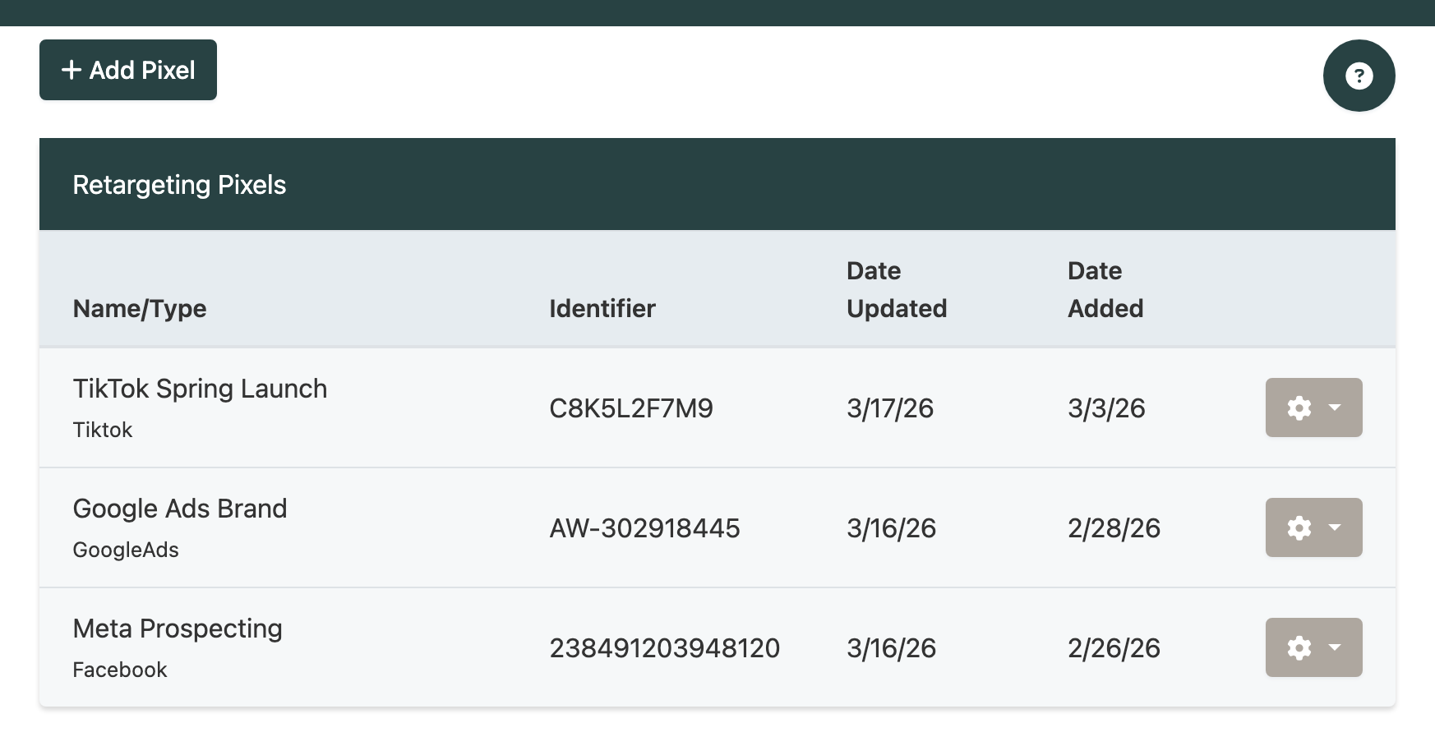Open the help icon in the top right corner
The width and height of the screenshot is (1435, 746).
[1358, 75]
